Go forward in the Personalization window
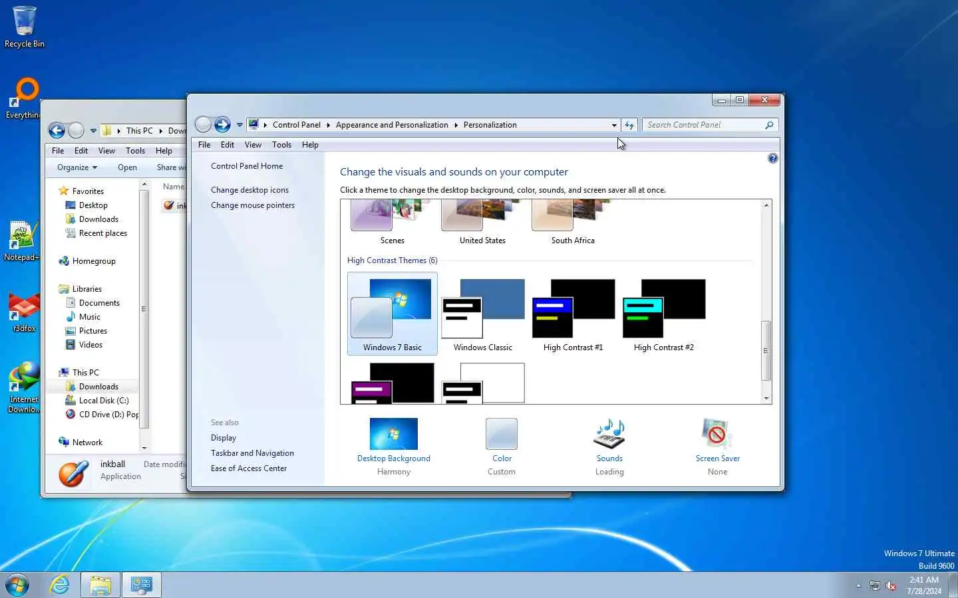 click(222, 124)
